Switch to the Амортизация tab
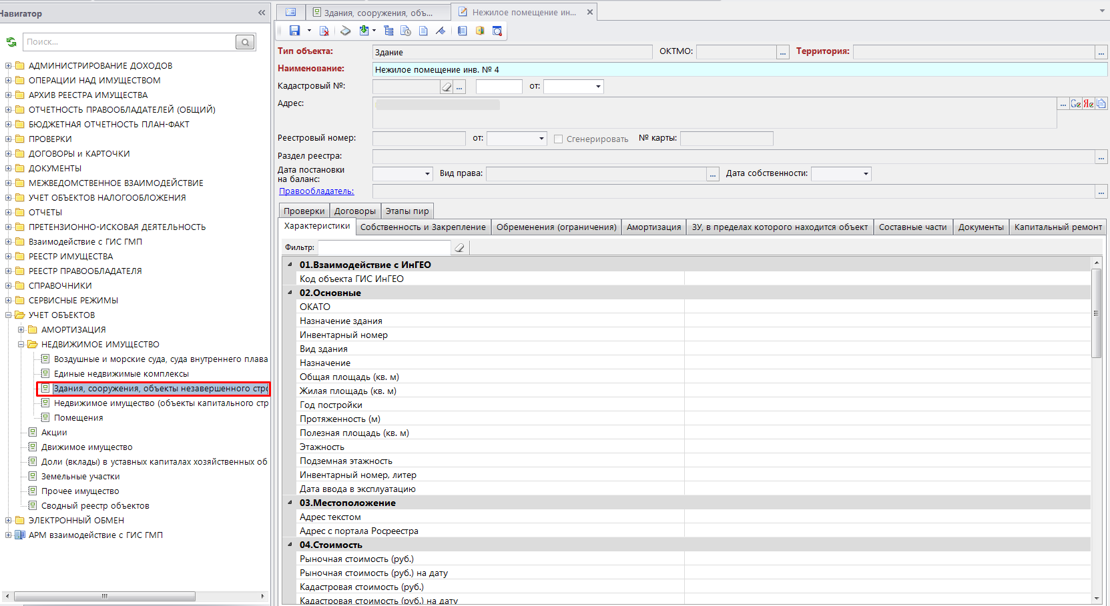 [x=654, y=227]
